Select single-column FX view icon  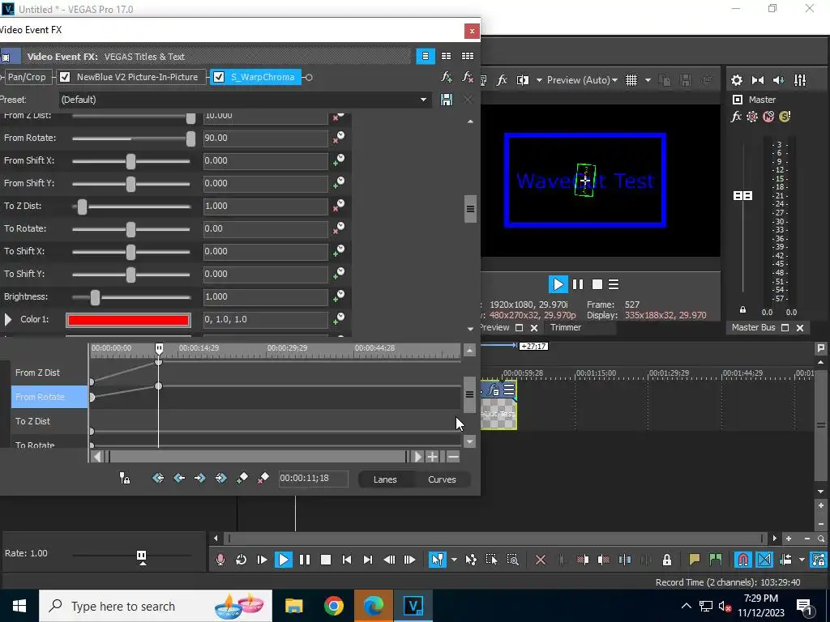[x=425, y=56]
